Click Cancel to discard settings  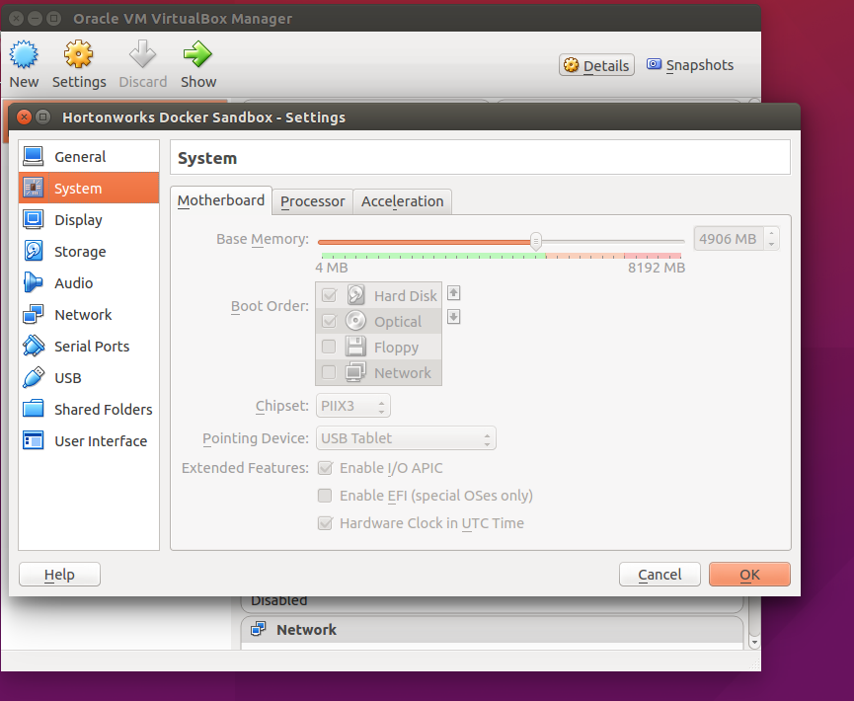point(660,575)
